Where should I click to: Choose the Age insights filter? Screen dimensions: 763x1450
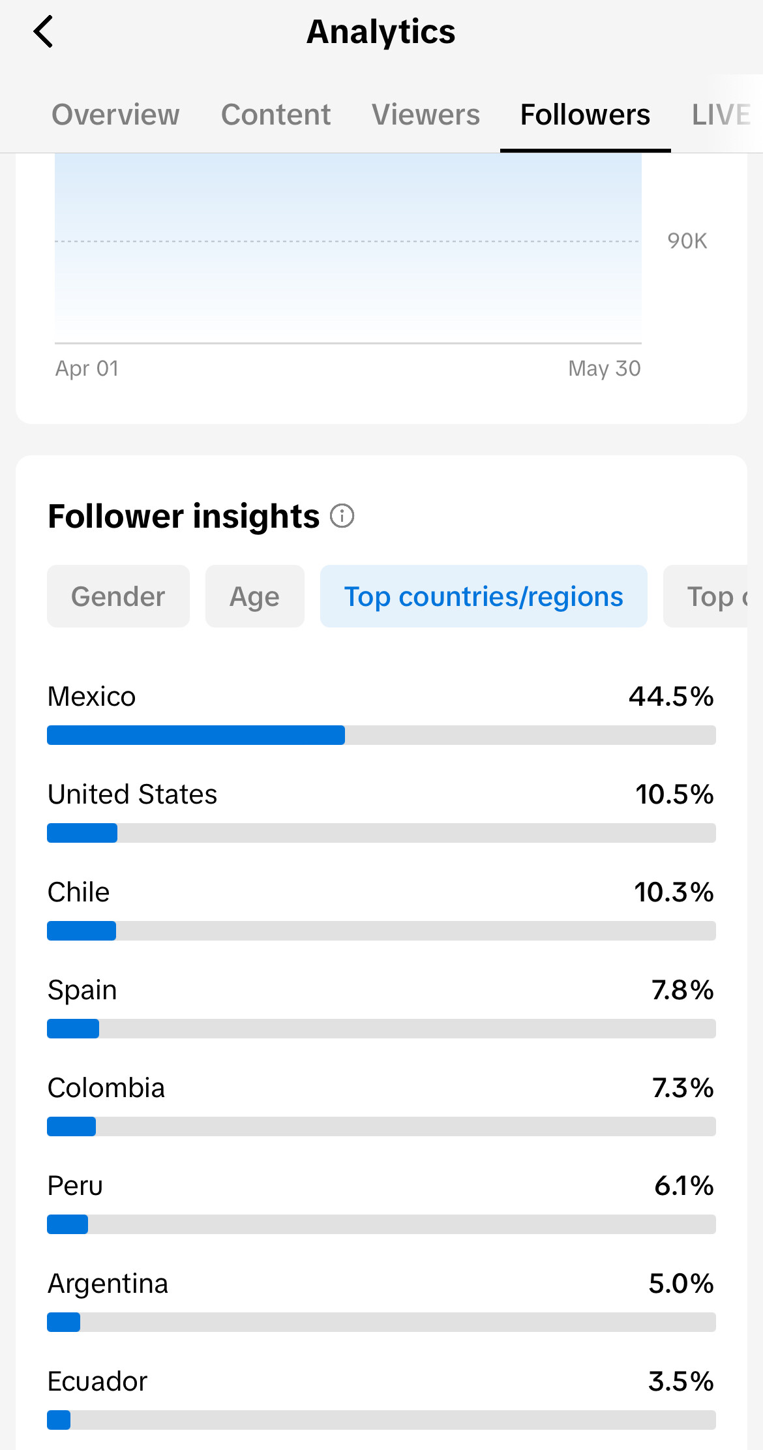pyautogui.click(x=254, y=596)
